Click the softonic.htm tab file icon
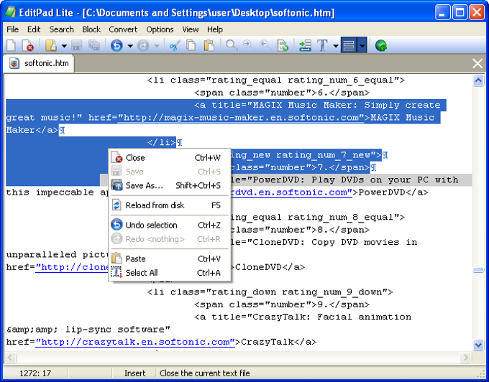The height and width of the screenshot is (382, 489). click(x=14, y=63)
